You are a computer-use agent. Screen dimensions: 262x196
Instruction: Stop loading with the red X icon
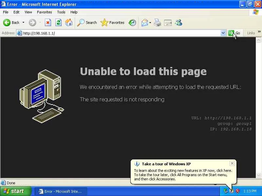tap(48, 23)
